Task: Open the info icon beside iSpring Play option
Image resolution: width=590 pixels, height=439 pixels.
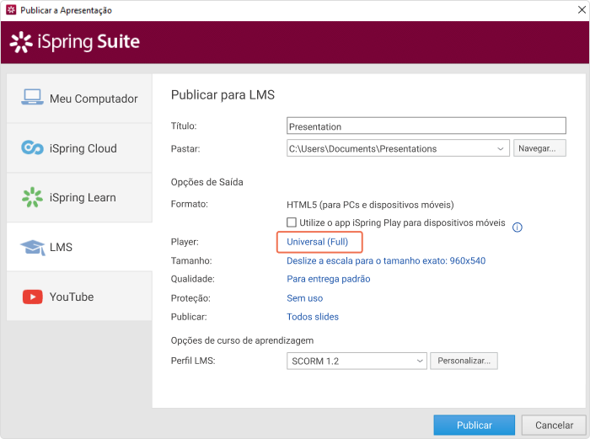Action: pyautogui.click(x=518, y=228)
